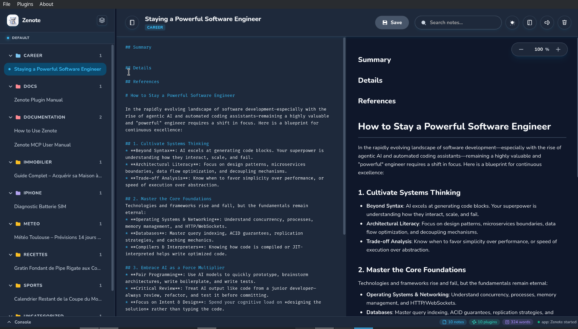Click the CAREER folder icon
This screenshot has height=329, width=578.
coord(18,56)
